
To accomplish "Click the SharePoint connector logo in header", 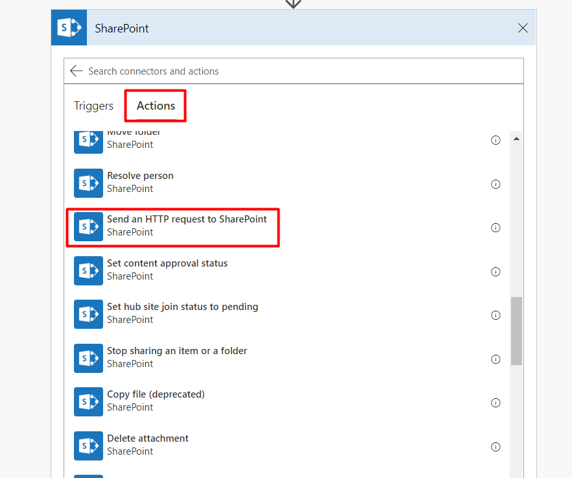I will point(69,28).
